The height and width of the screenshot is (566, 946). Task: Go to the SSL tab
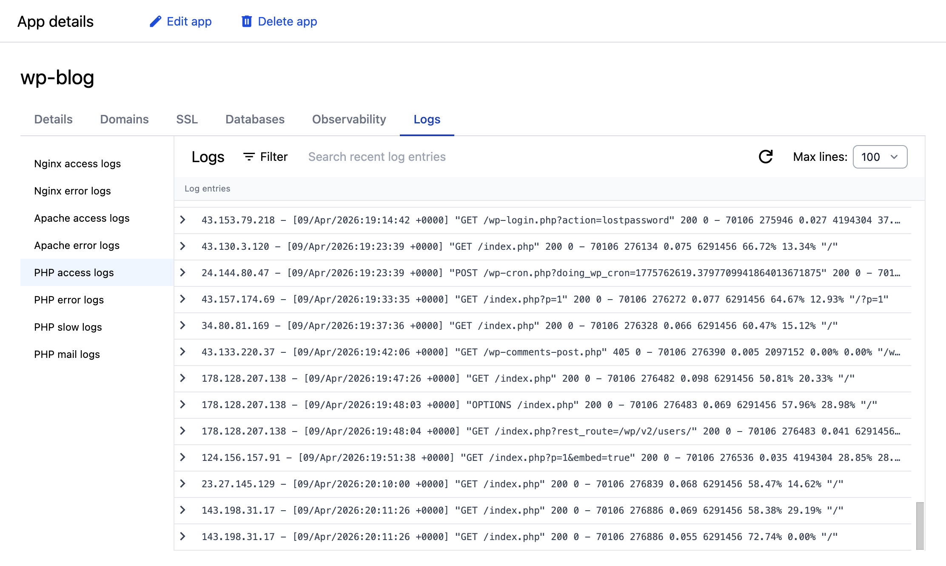click(x=187, y=119)
